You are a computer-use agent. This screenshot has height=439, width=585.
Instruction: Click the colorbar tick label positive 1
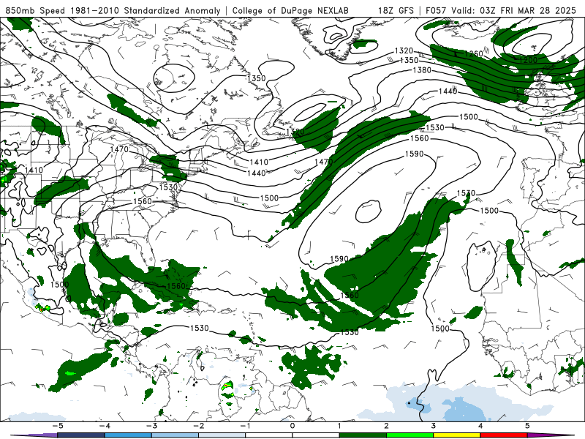tap(339, 426)
